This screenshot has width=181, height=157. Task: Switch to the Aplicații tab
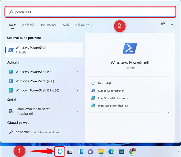(x=28, y=25)
